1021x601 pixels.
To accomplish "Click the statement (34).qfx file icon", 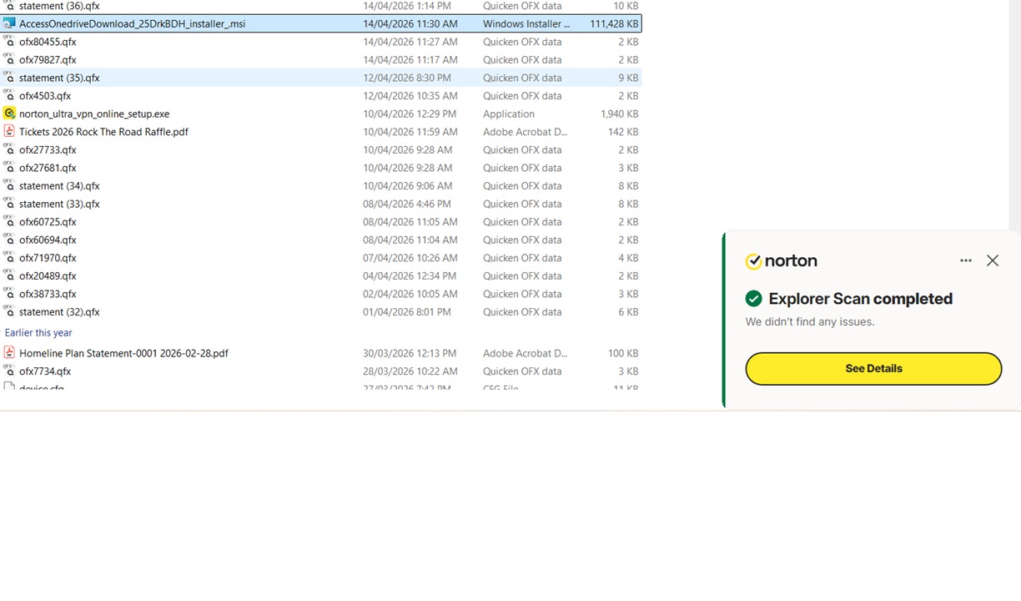I will pos(9,186).
